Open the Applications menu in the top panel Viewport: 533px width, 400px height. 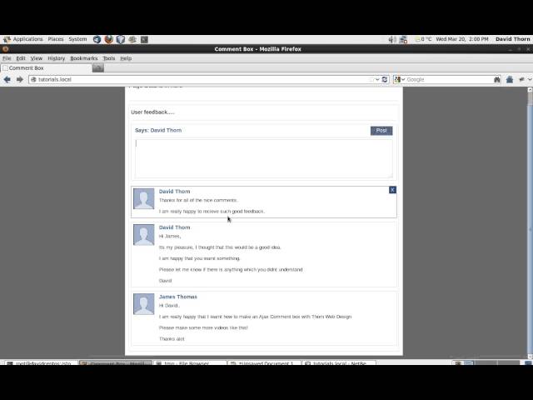tap(23, 39)
